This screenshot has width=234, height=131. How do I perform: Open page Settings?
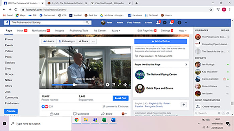[x=167, y=31]
